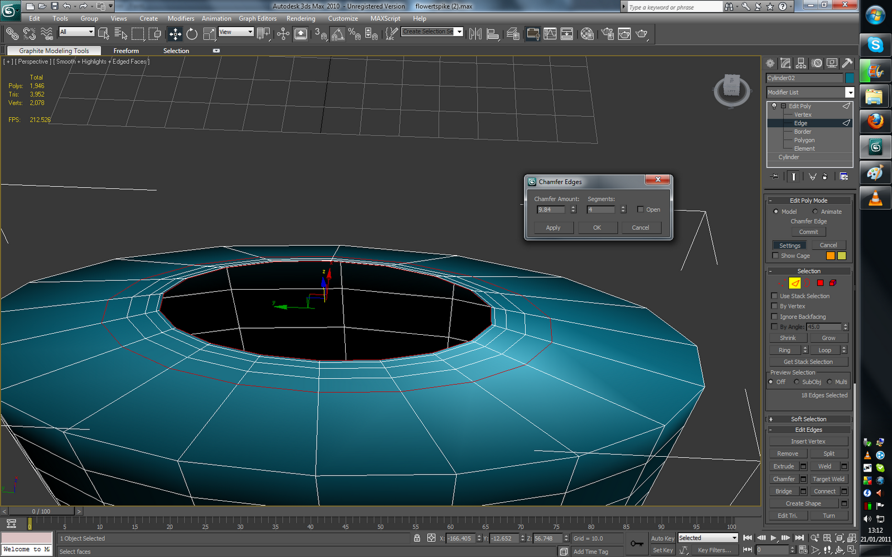This screenshot has height=557, width=892.
Task: Click the Cylinder02 object color swatch
Action: [x=849, y=78]
